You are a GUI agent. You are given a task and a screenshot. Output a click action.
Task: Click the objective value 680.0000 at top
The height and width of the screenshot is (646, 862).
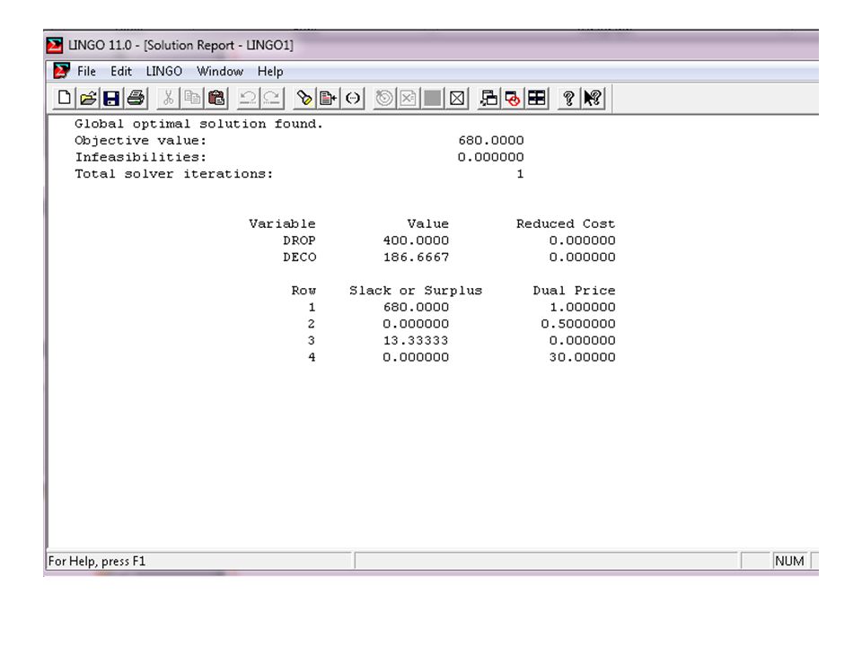coord(491,141)
